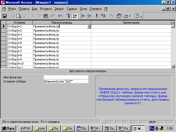
Task: Click the Undo arrow icon
Action: pyautogui.click(x=60, y=16)
